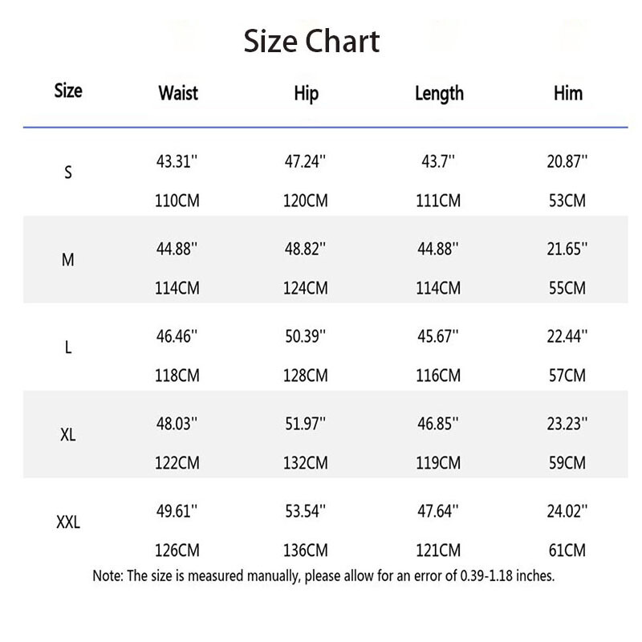Click the 116CM length measurement
The height and width of the screenshot is (642, 642).
point(438,376)
